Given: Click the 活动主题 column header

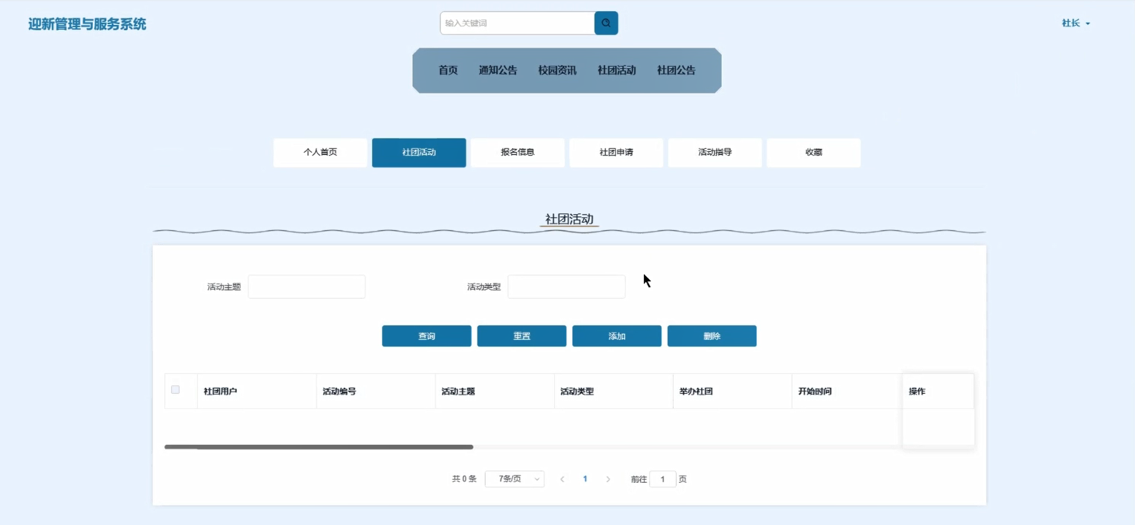Looking at the screenshot, I should click(494, 391).
